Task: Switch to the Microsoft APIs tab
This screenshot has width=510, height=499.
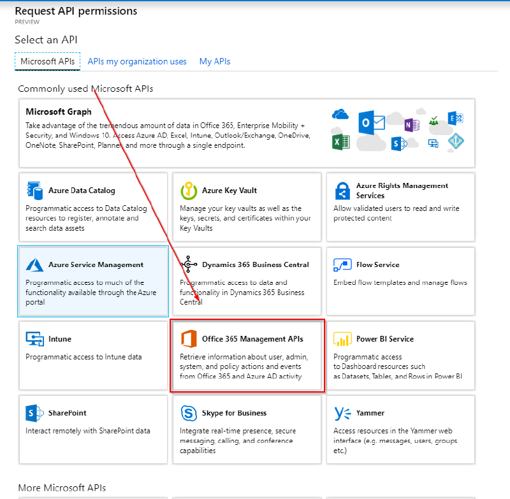Action: 47,61
